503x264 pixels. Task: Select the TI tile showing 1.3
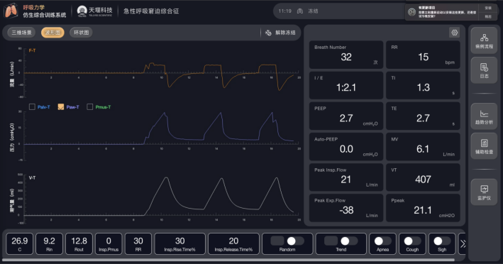(x=423, y=85)
